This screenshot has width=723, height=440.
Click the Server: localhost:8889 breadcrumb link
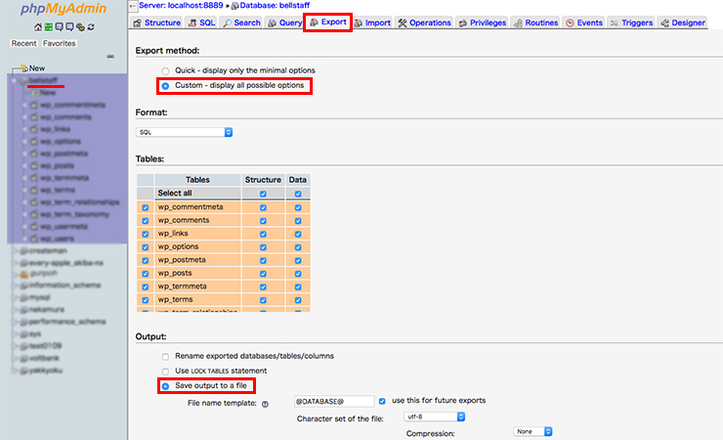182,6
